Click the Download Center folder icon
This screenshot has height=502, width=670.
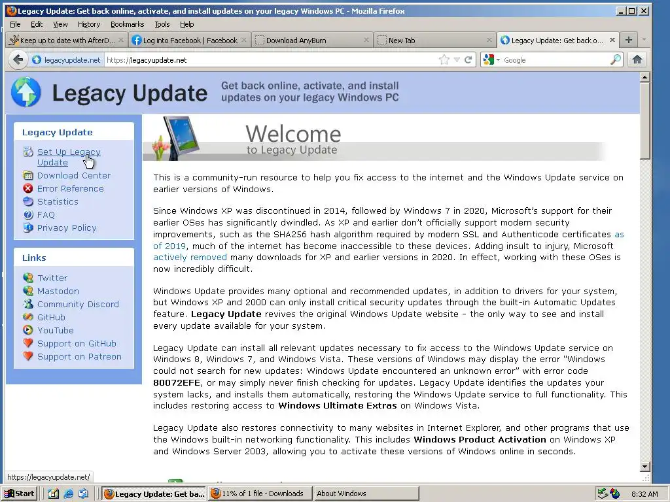(28, 175)
